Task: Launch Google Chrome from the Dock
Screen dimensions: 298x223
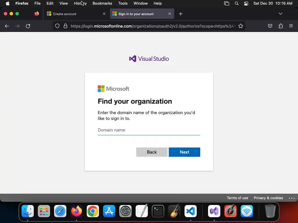Action: [x=93, y=211]
